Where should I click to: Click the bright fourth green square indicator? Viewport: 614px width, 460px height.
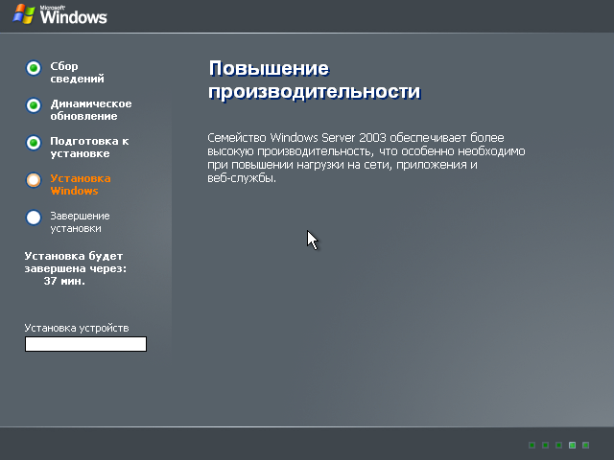click(572, 445)
